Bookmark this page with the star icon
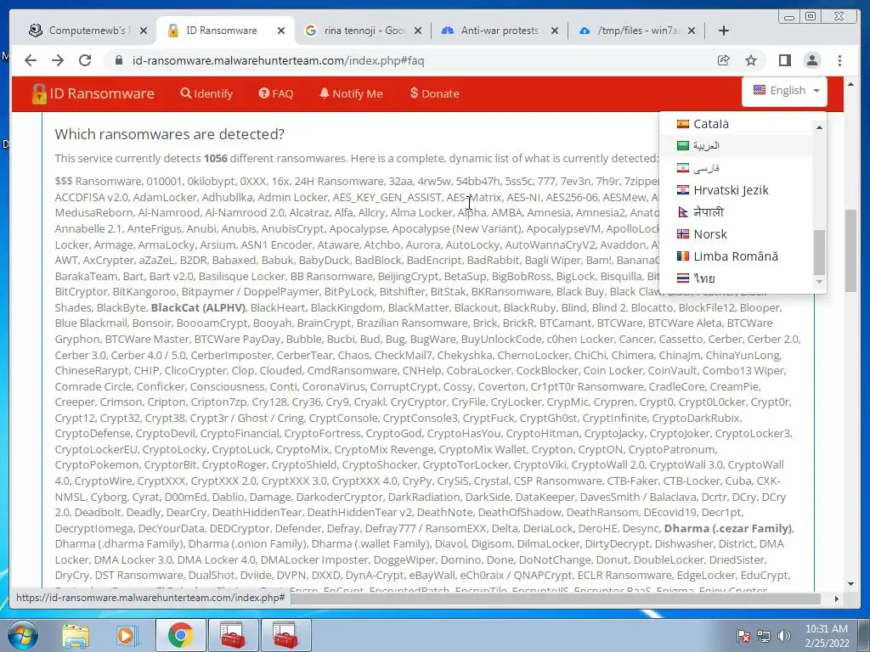The width and height of the screenshot is (870, 652). (x=751, y=60)
